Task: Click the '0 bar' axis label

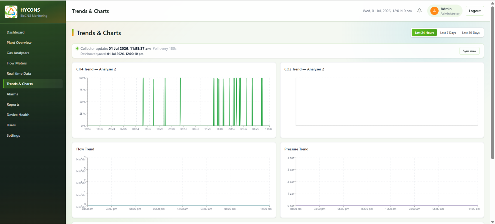Action: tap(290, 206)
